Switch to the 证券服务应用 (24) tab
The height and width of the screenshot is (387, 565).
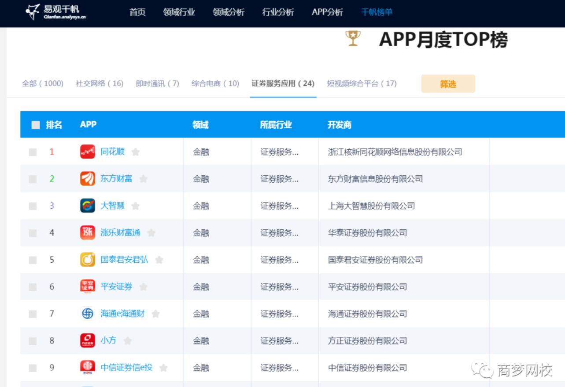pos(283,83)
